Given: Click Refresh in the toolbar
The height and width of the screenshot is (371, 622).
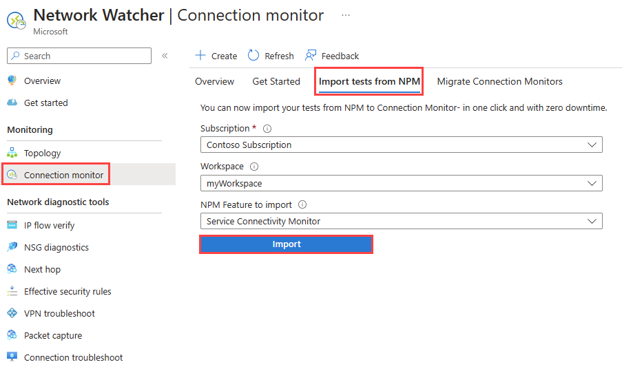Looking at the screenshot, I should pyautogui.click(x=271, y=56).
